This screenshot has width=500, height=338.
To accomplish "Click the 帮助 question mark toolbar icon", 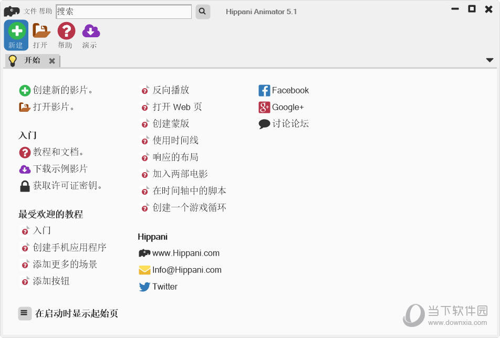I will pyautogui.click(x=66, y=31).
